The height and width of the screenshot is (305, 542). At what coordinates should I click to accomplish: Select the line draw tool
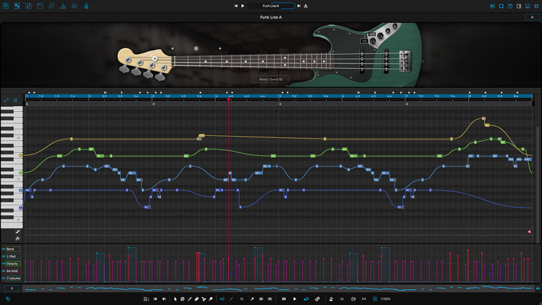[x=189, y=299]
